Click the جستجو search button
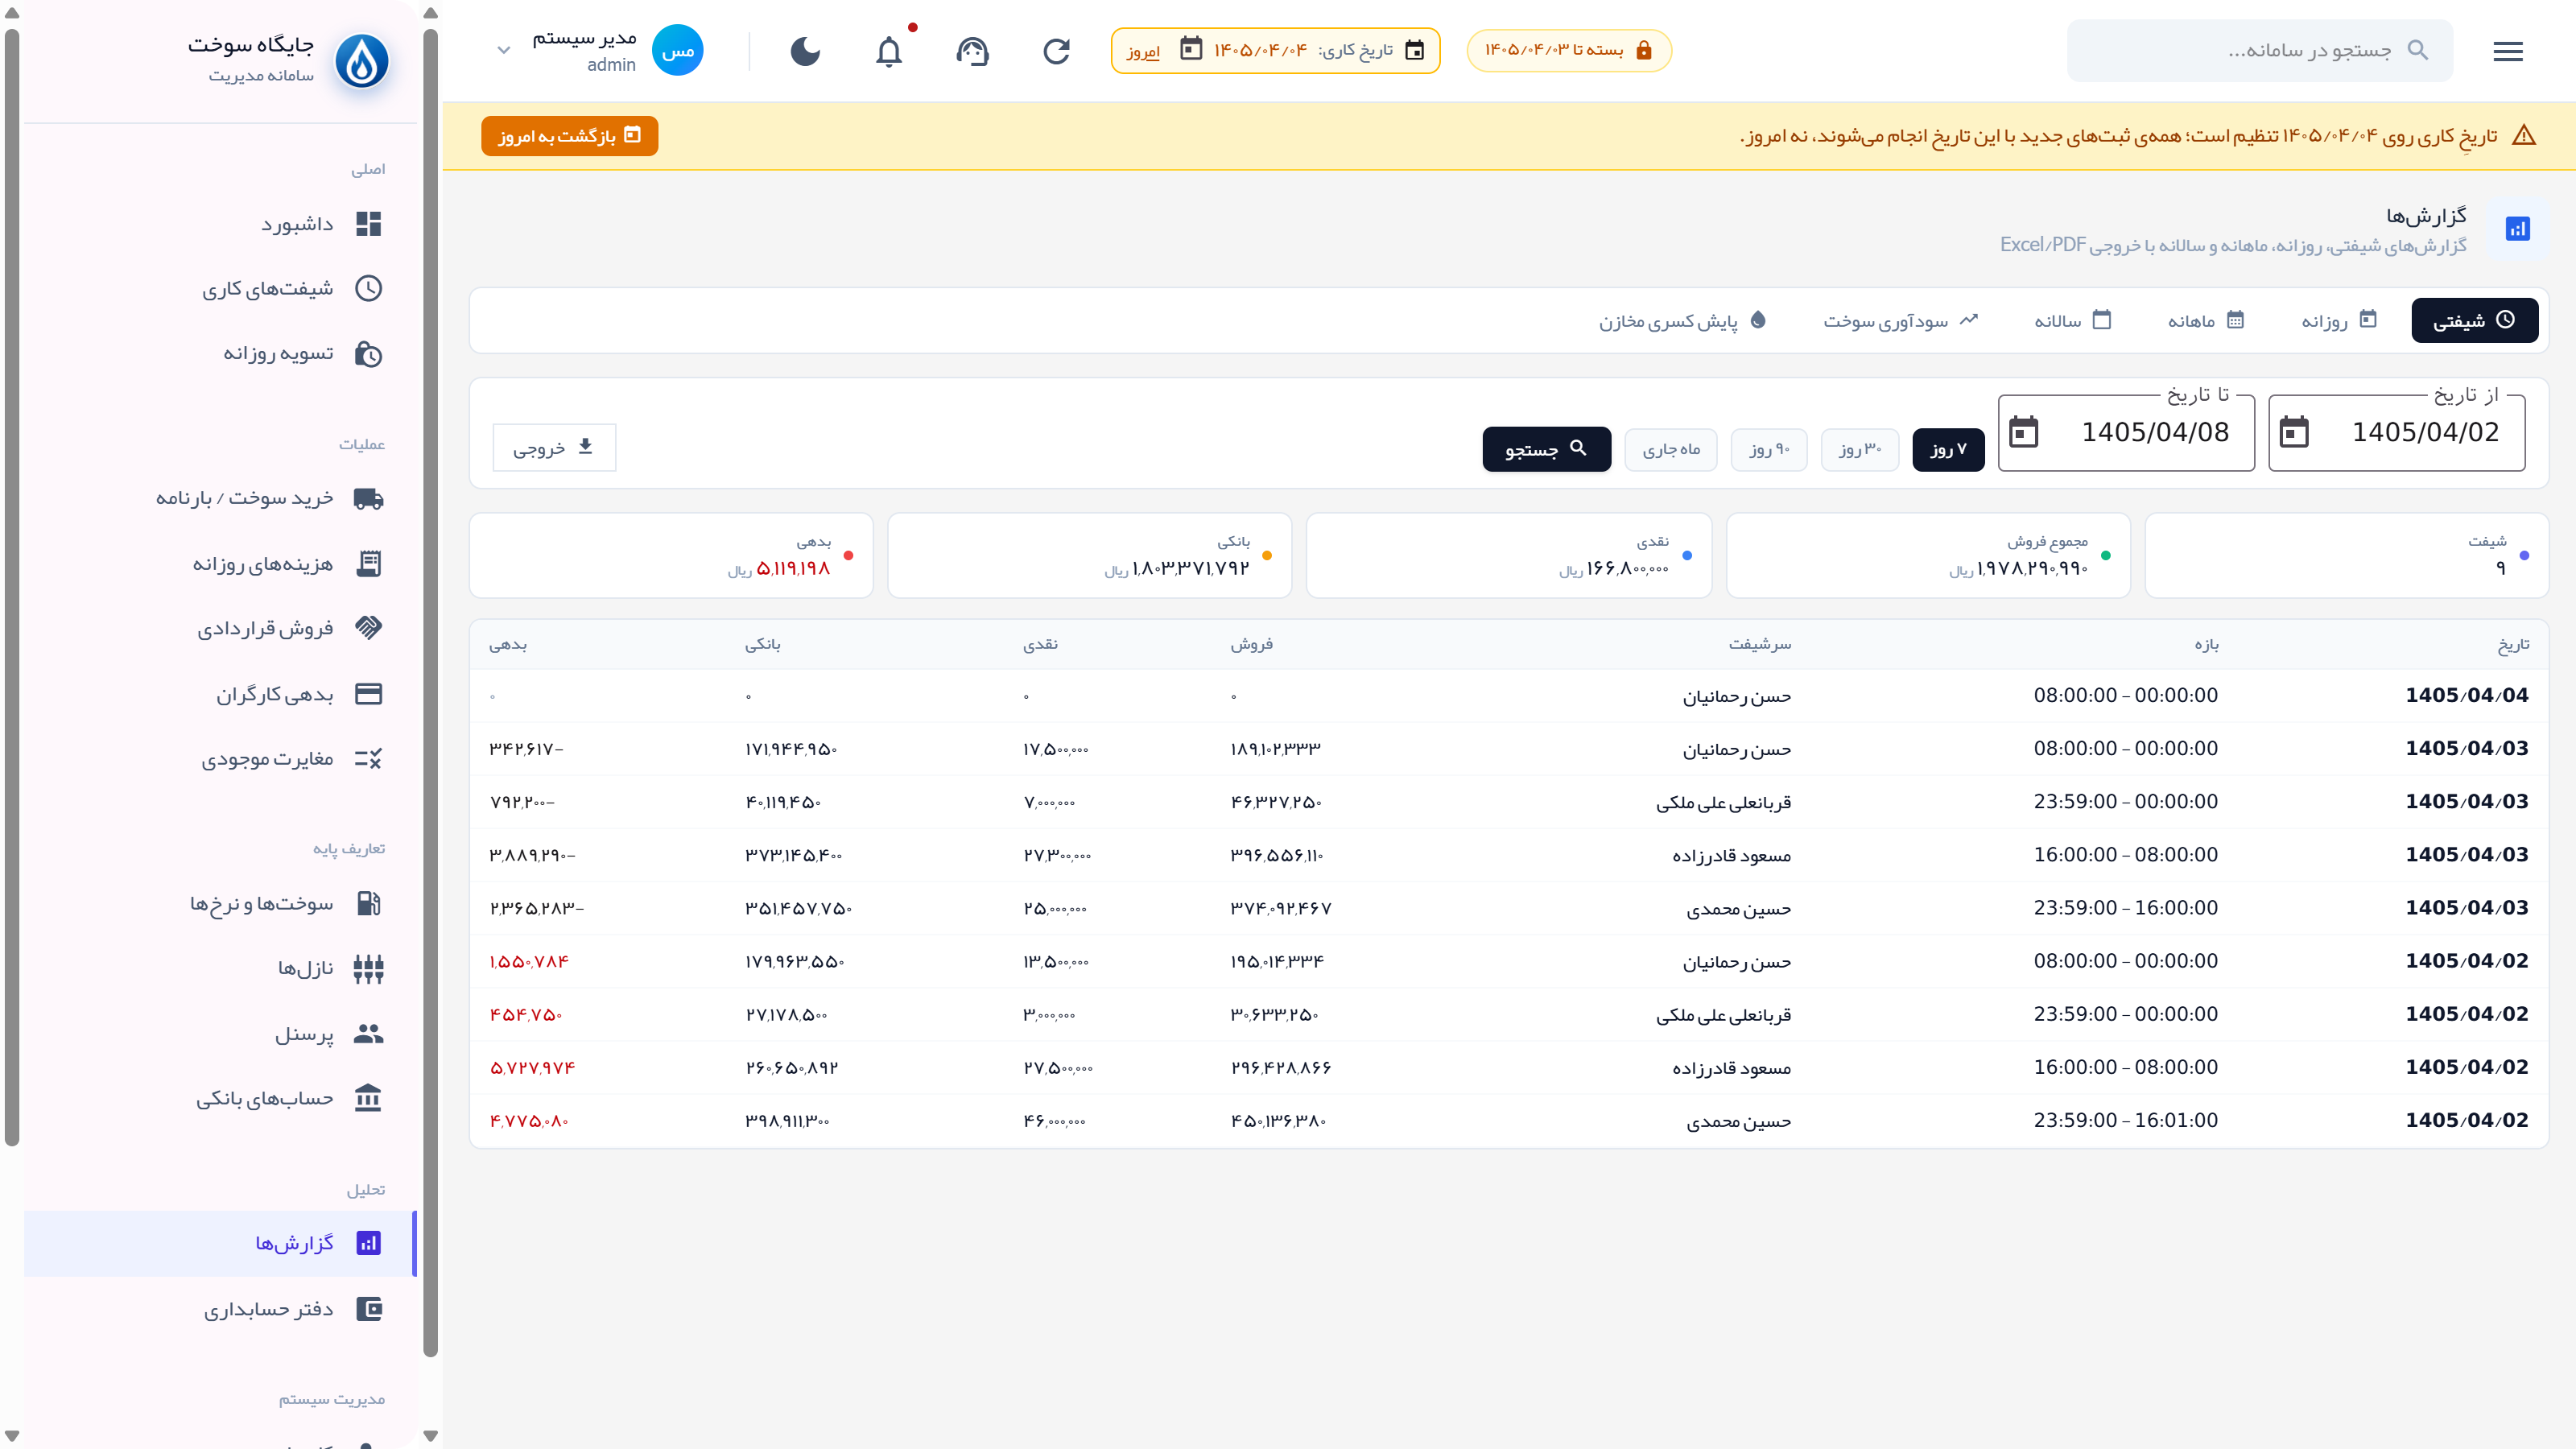This screenshot has height=1449, width=2576. point(1546,449)
